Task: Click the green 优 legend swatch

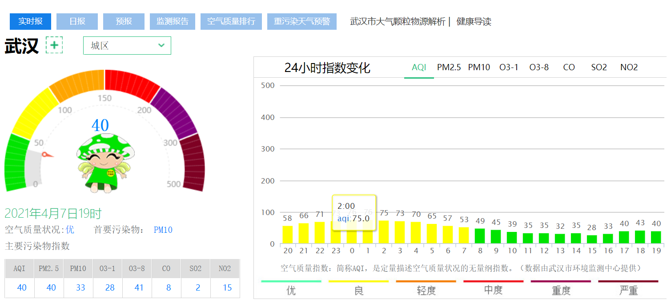Action: [291, 281]
